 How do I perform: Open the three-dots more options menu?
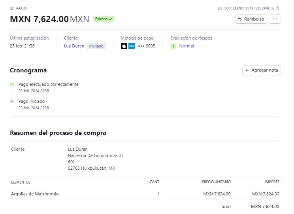pyautogui.click(x=275, y=19)
